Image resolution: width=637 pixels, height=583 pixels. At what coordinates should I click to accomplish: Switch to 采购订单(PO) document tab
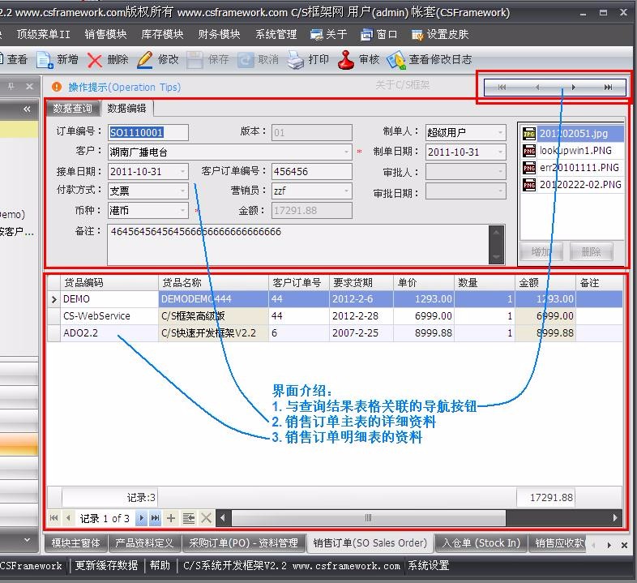coord(243,543)
